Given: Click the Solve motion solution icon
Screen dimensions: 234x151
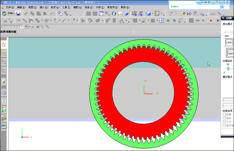Looking at the screenshot, I should point(134,14).
